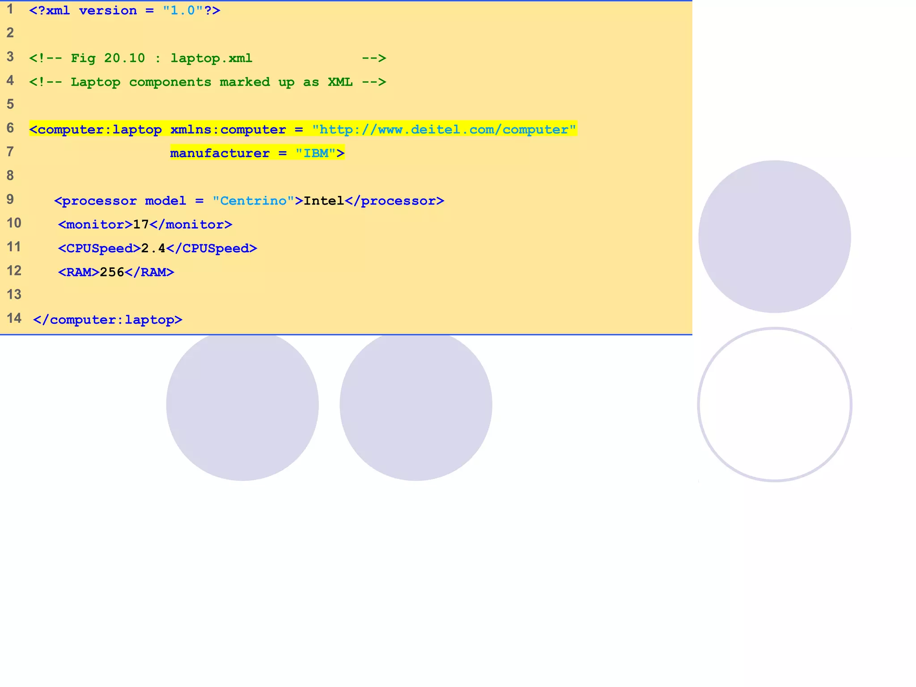Click line number 12
The image size is (916, 687).
coord(14,271)
